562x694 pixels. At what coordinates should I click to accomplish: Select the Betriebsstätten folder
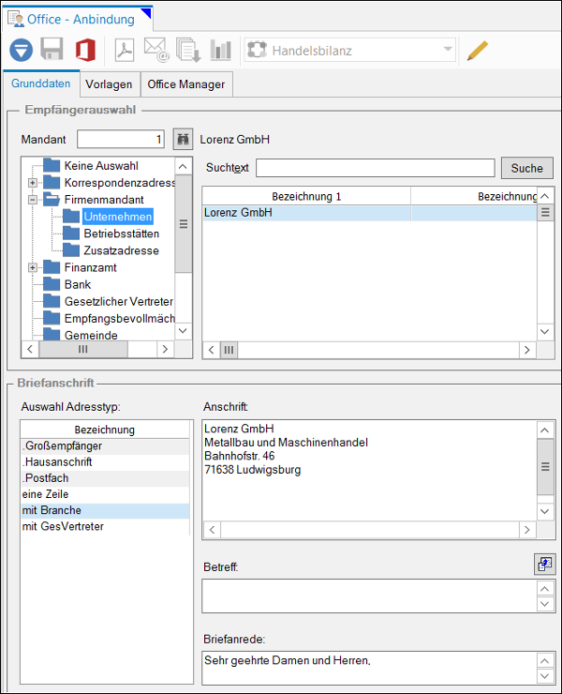tap(121, 234)
